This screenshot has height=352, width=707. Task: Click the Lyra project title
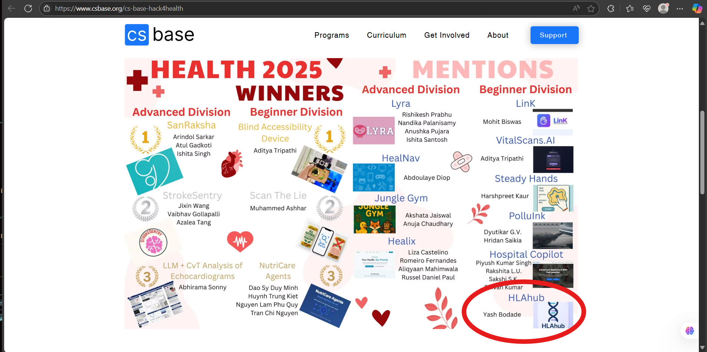(401, 104)
